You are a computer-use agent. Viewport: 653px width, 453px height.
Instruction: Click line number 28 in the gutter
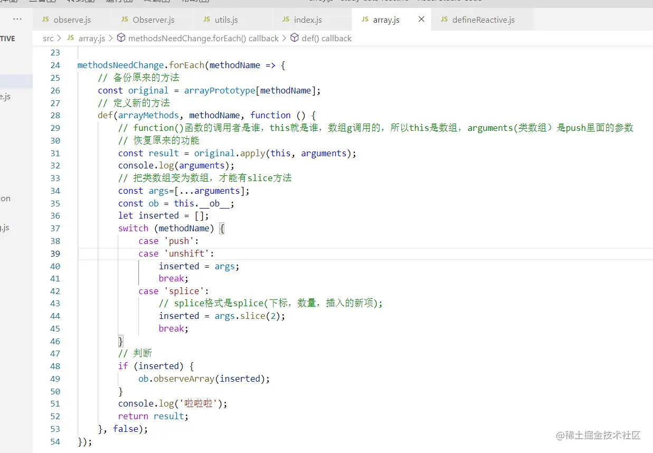55,116
